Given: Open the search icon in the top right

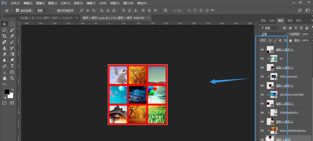Looking at the screenshot, I should pos(300,10).
